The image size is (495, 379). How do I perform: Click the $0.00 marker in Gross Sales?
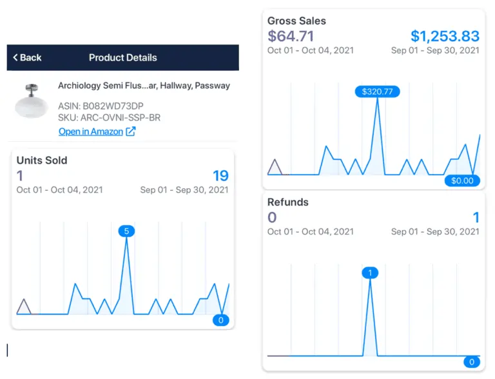point(462,180)
